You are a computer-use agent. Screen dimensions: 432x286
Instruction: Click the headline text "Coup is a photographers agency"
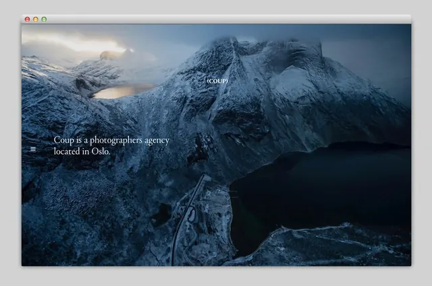(x=111, y=141)
